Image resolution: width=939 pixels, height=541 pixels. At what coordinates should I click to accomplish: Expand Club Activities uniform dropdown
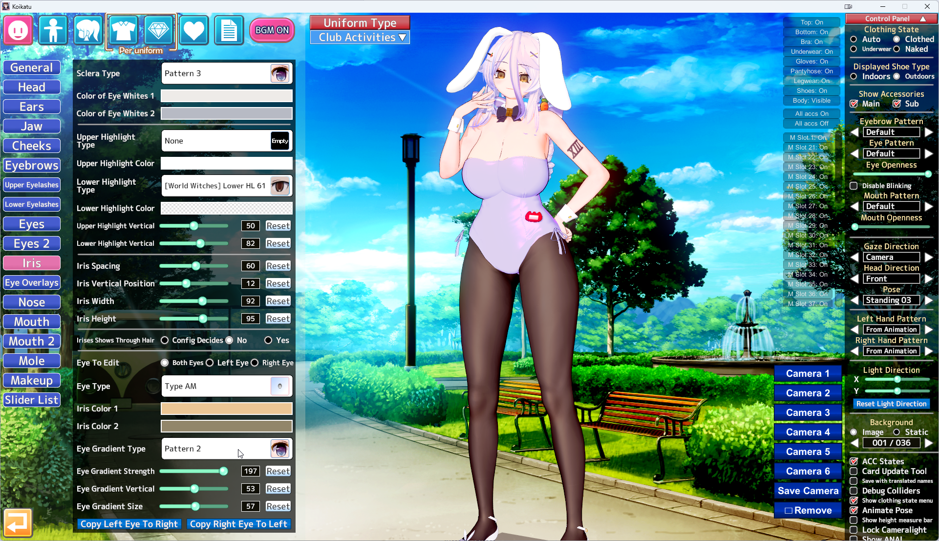(360, 38)
